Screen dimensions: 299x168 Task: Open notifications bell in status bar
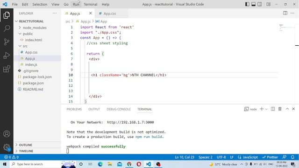[x=292, y=157]
